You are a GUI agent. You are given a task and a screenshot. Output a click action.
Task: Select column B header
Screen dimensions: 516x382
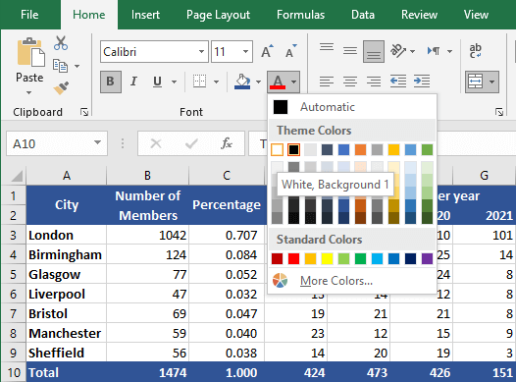(148, 176)
